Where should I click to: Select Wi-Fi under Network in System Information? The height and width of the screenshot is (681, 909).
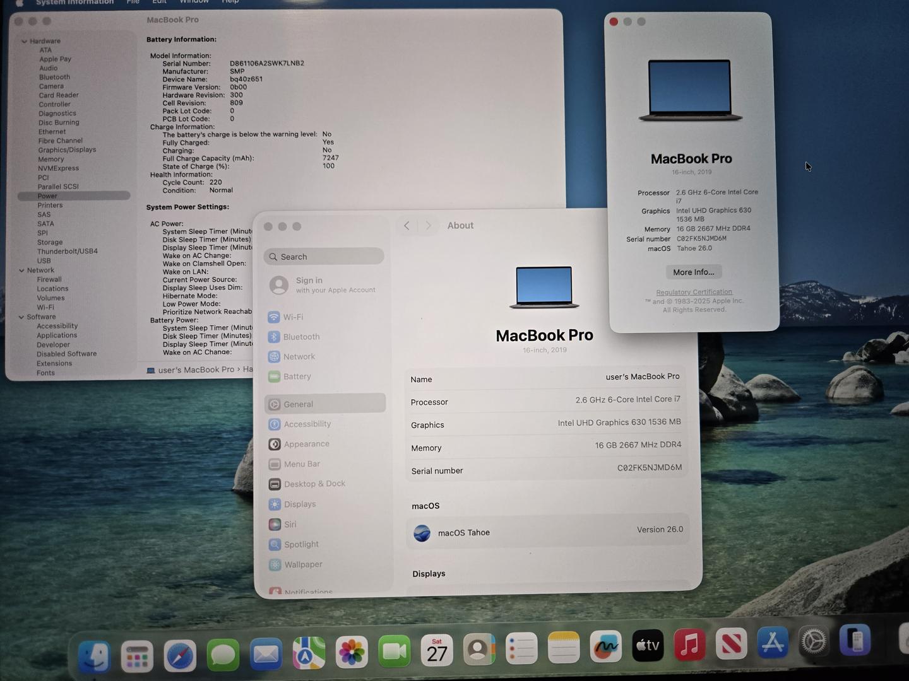tap(45, 308)
